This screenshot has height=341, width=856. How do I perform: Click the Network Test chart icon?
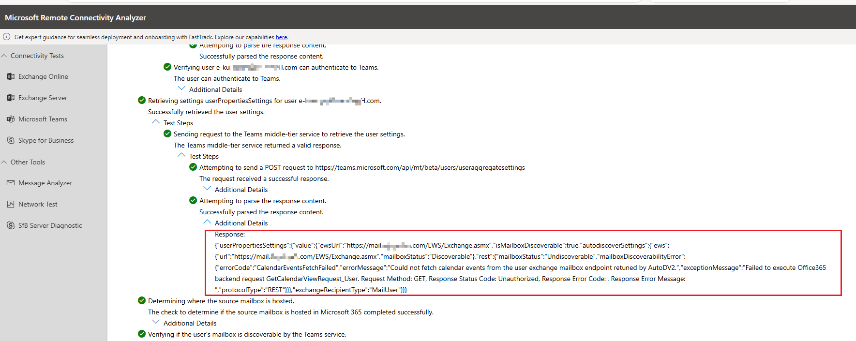coord(11,204)
